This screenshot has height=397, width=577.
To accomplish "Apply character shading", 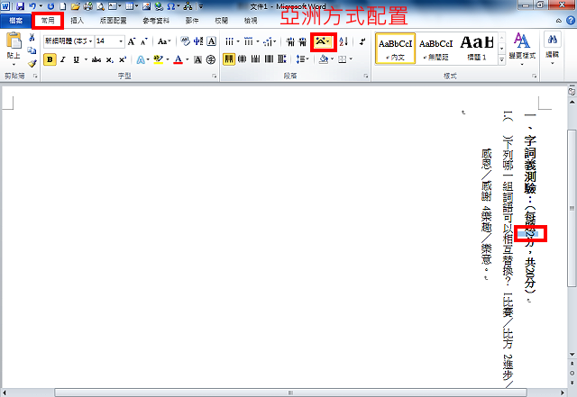I will point(198,59).
